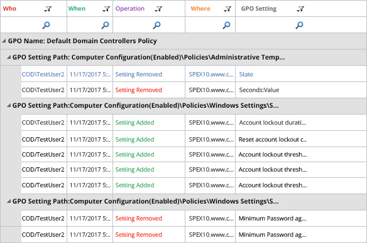Collapse the GPO Name Default Domain Controllers Policy group
Screen dimensions: 367x243
pos(4,41)
